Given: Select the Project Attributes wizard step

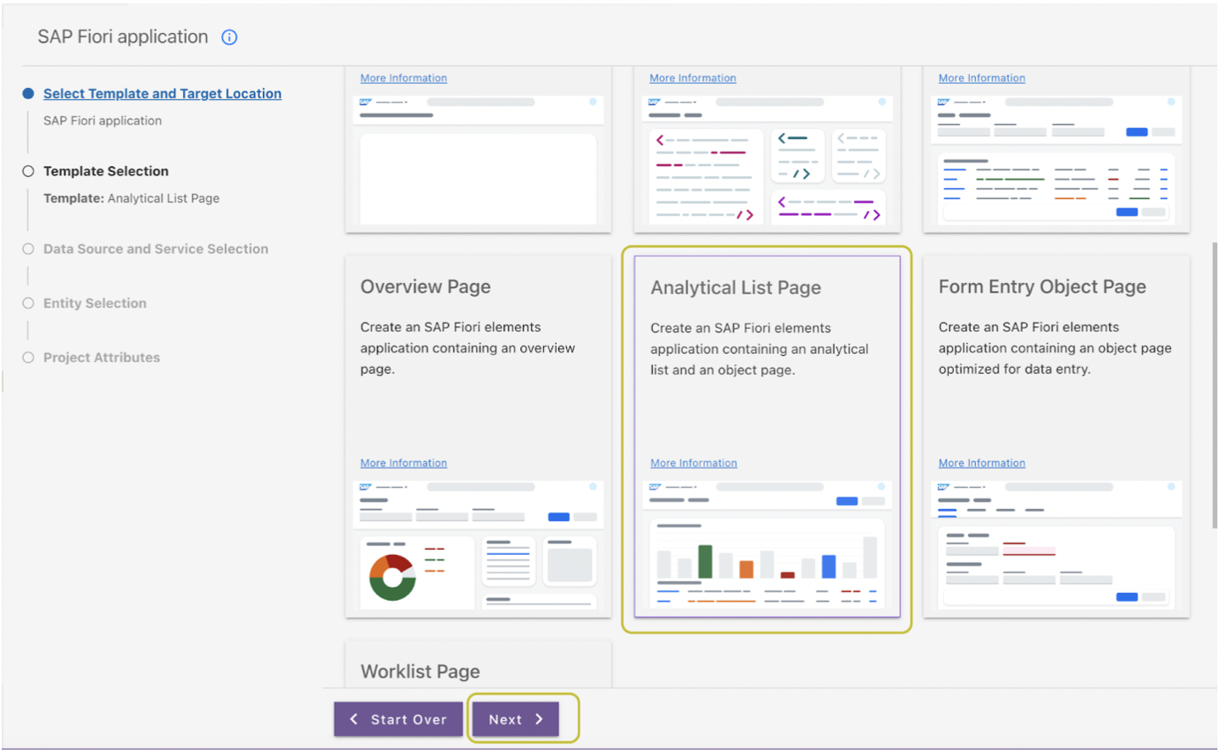Looking at the screenshot, I should click(102, 358).
